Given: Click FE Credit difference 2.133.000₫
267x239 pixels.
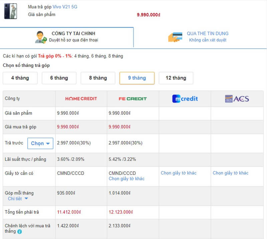Looking at the screenshot, I should tap(119, 226).
